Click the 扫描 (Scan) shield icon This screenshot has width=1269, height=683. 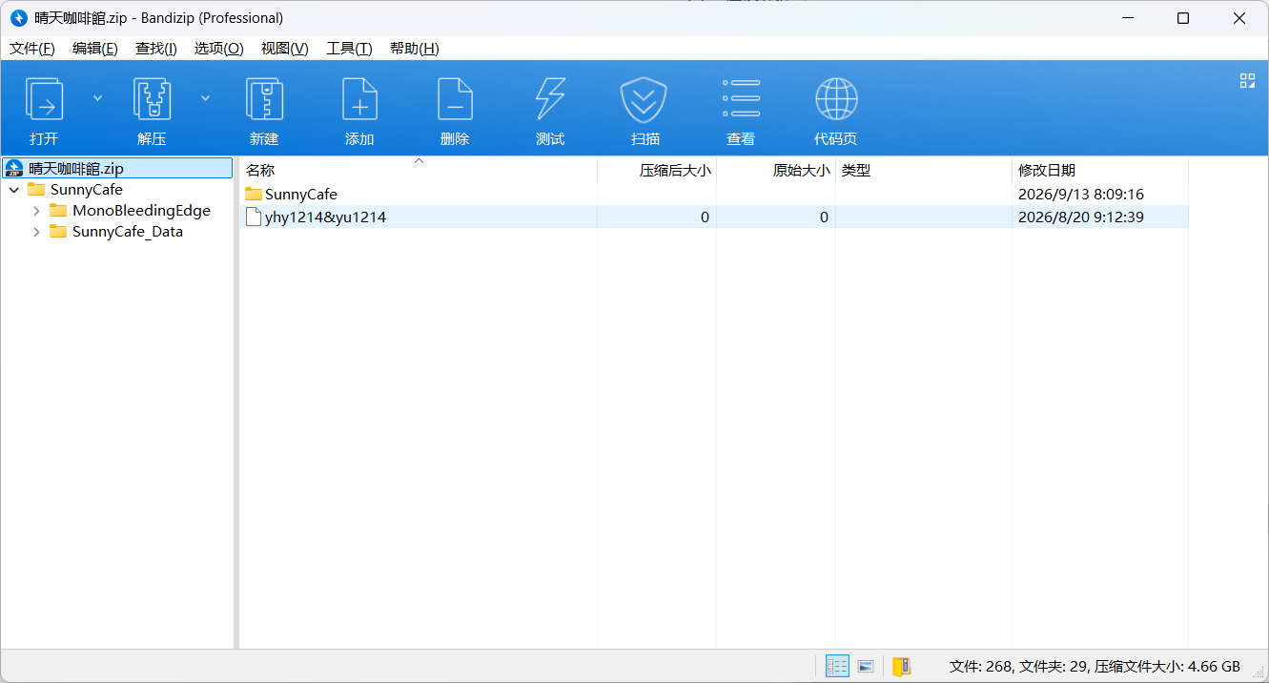[645, 99]
